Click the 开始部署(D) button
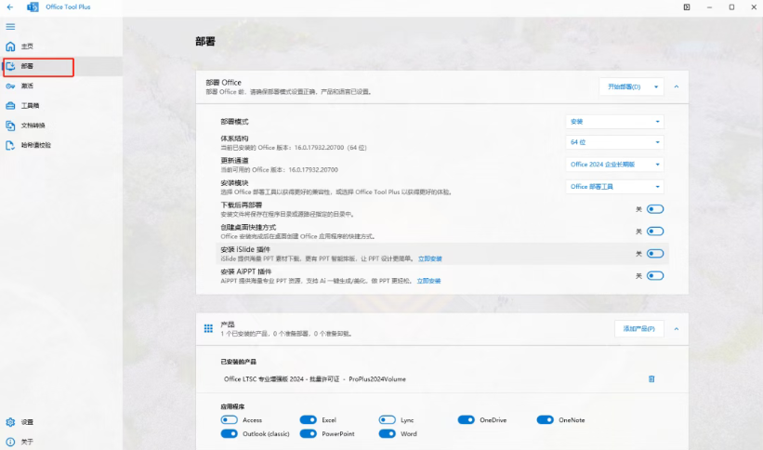Screen dimensions: 763x450 [x=625, y=86]
